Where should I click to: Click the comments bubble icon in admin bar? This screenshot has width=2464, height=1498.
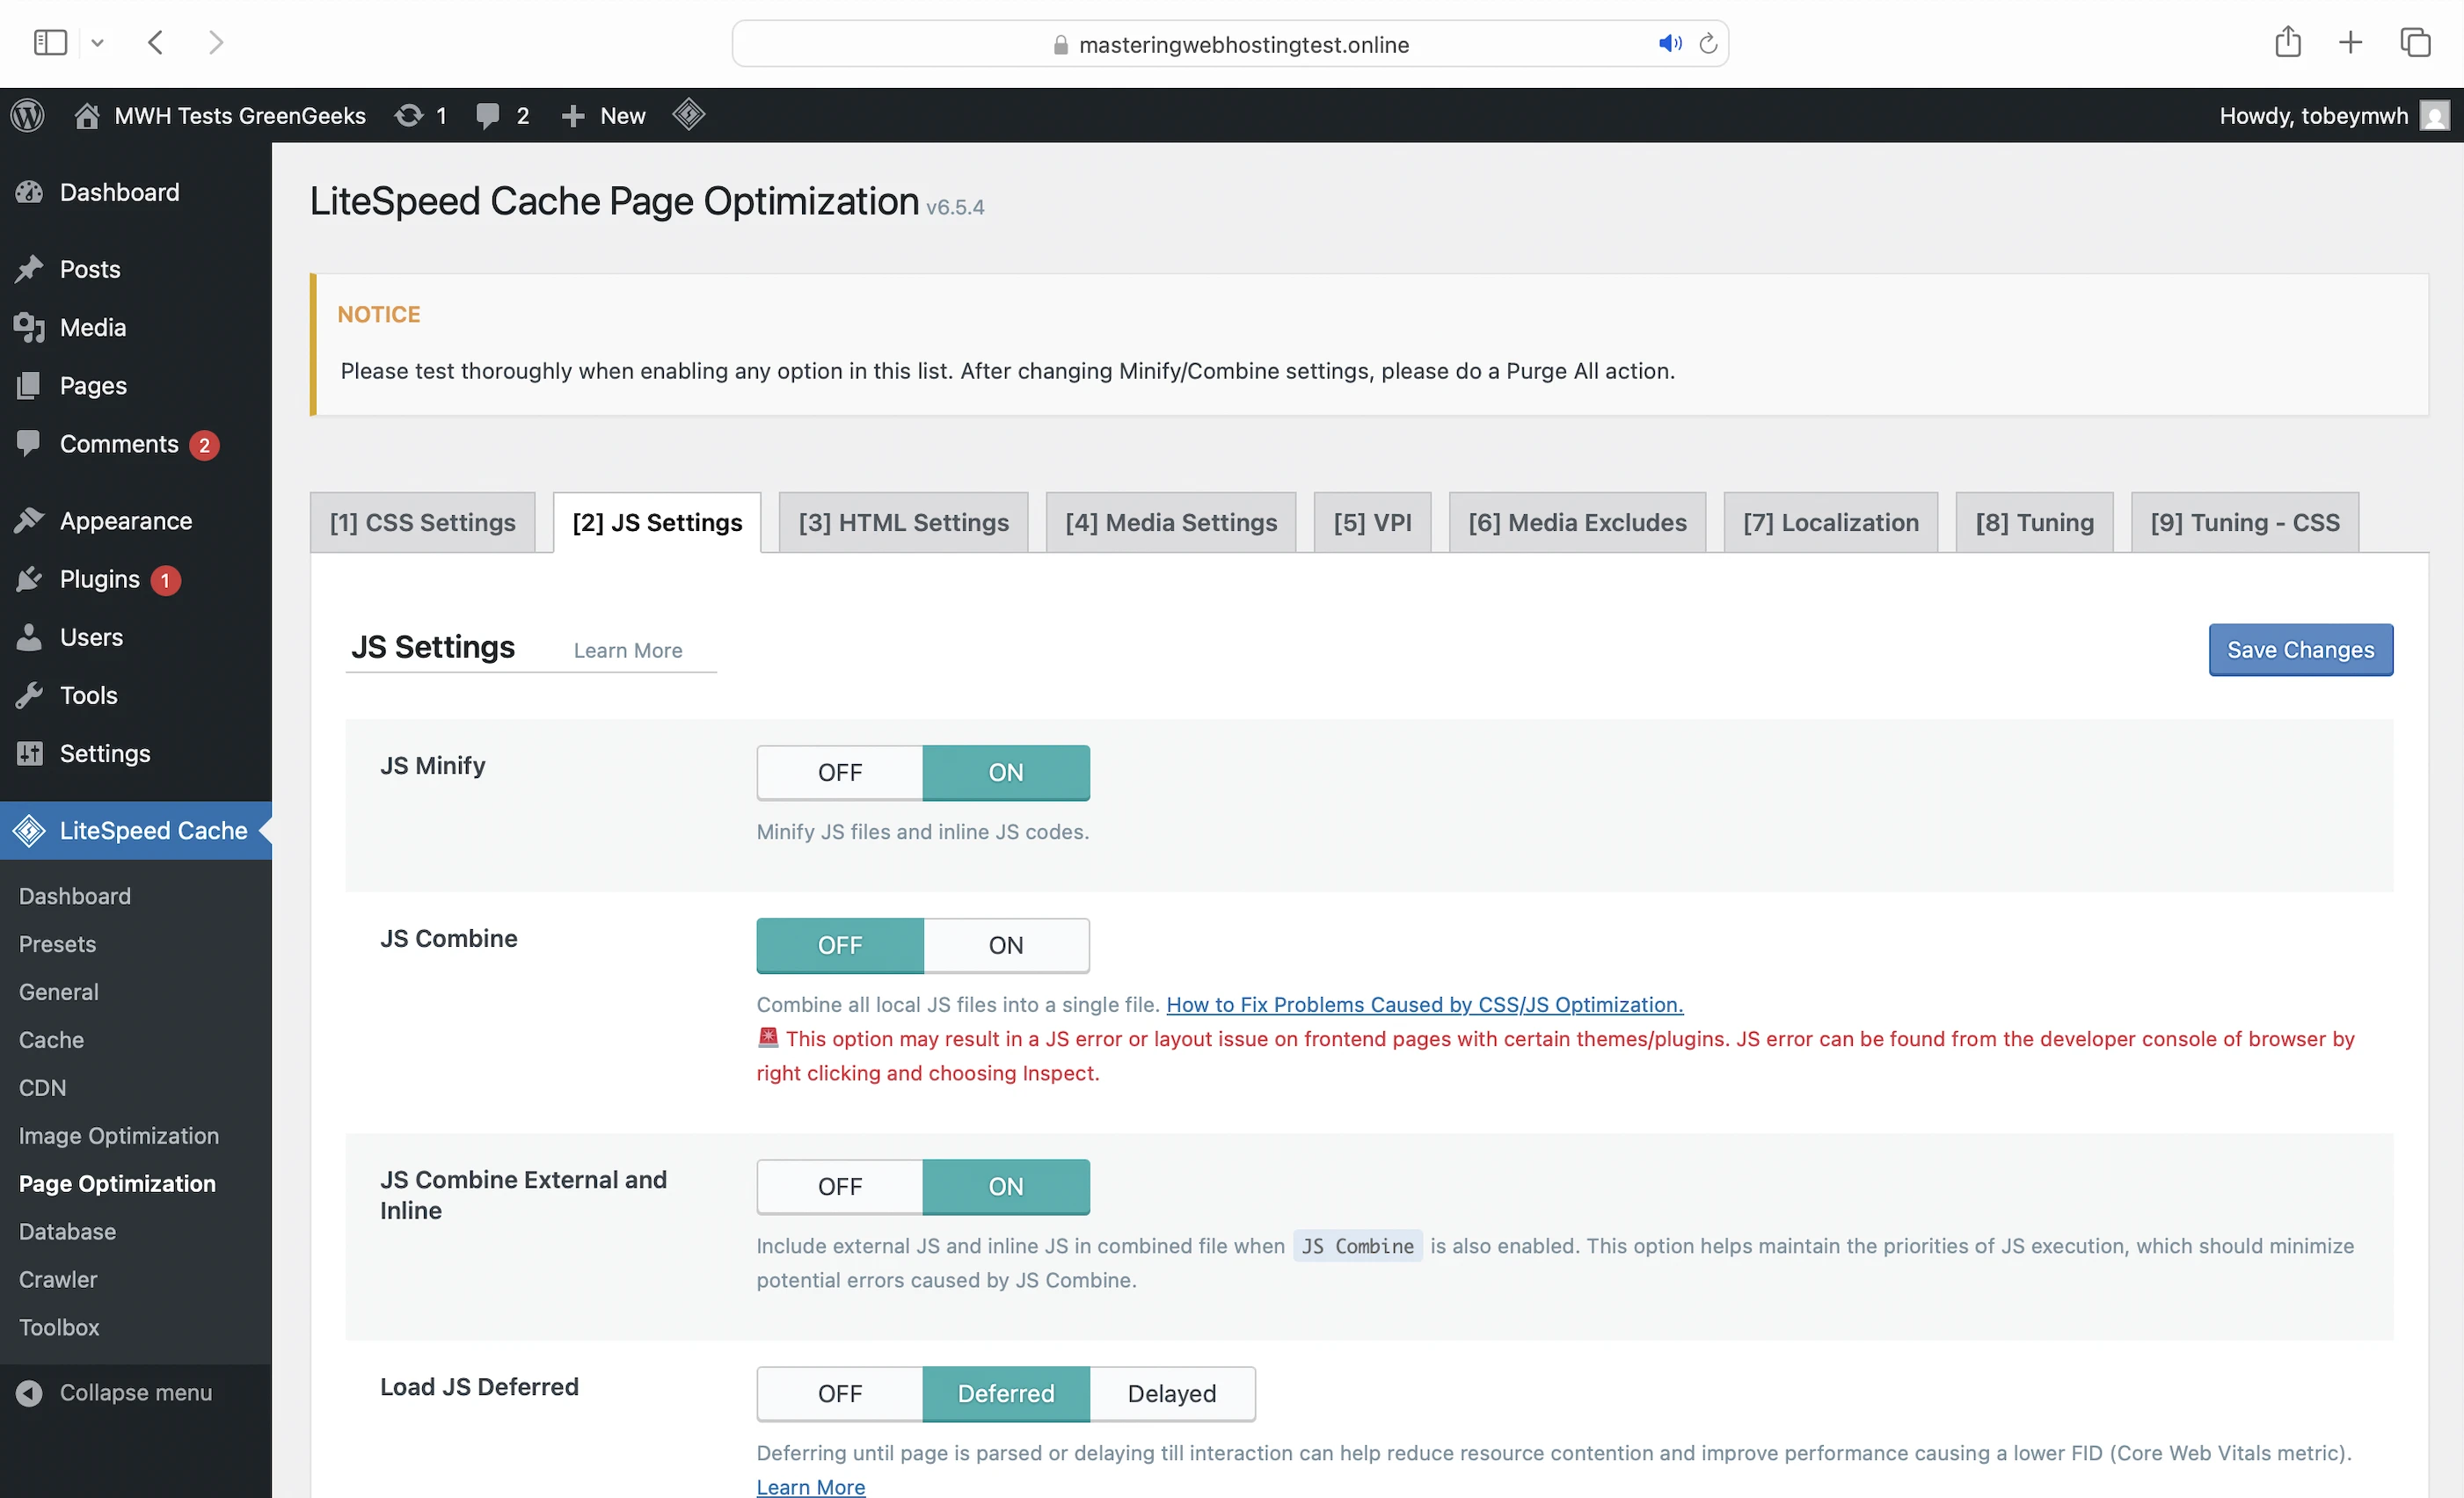tap(488, 115)
